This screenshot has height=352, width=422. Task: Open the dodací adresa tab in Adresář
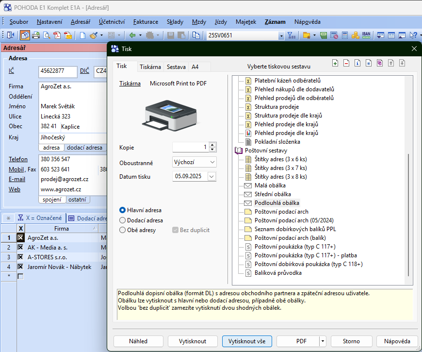[x=84, y=148]
